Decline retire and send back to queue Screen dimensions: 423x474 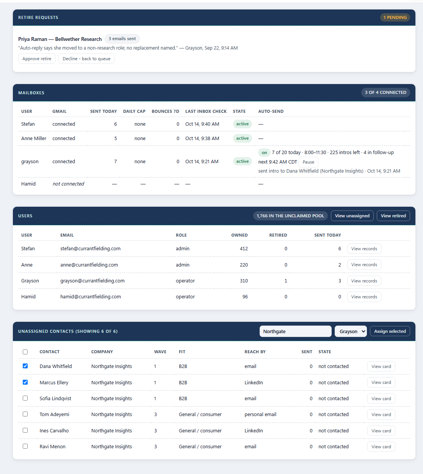click(86, 59)
